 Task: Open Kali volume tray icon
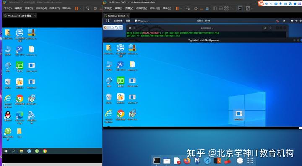296,21
